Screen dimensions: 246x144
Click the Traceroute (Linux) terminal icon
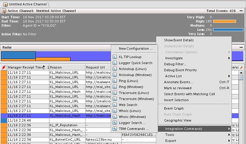[115, 93]
